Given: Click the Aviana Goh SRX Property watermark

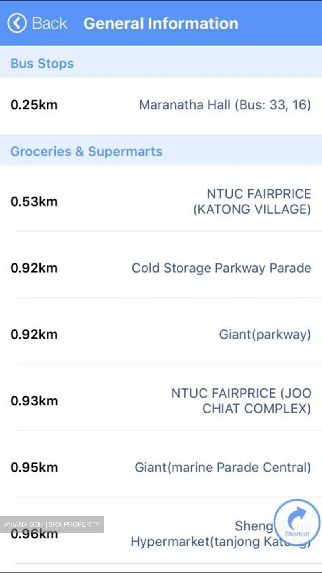Looking at the screenshot, I should 52,524.
